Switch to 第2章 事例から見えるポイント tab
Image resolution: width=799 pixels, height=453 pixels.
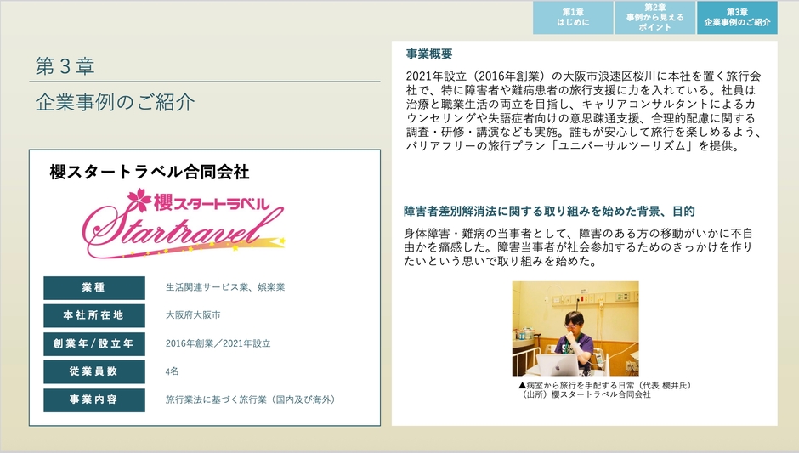click(x=654, y=18)
